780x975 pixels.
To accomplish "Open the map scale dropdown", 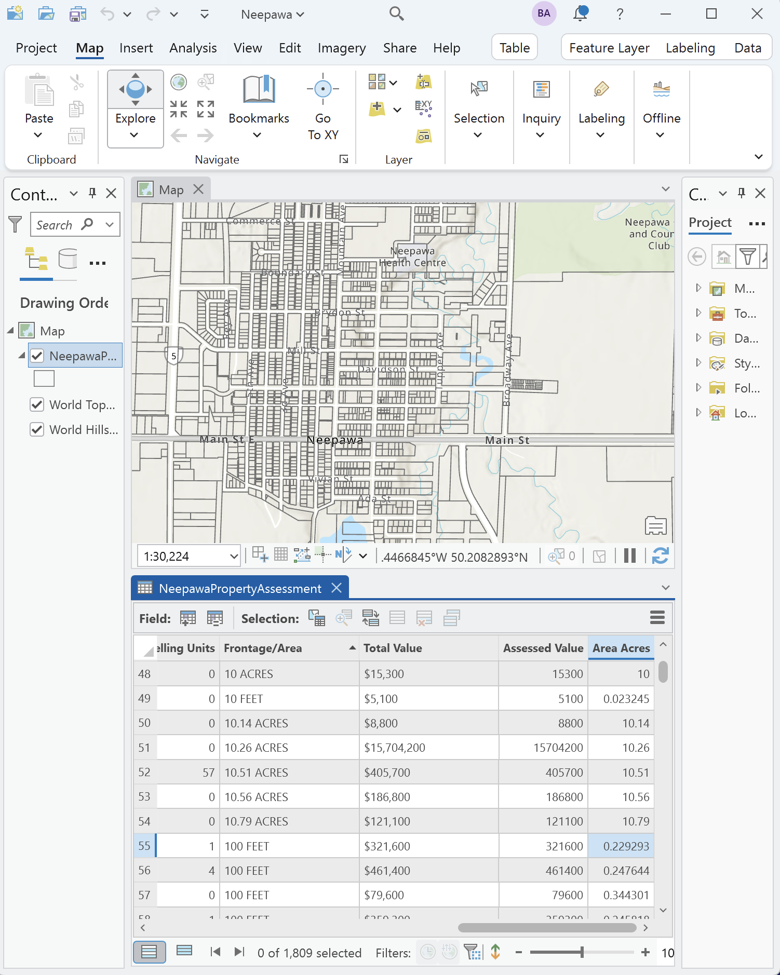I will (x=234, y=557).
